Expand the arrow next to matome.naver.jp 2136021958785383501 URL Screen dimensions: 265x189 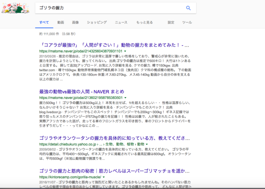click(125, 98)
